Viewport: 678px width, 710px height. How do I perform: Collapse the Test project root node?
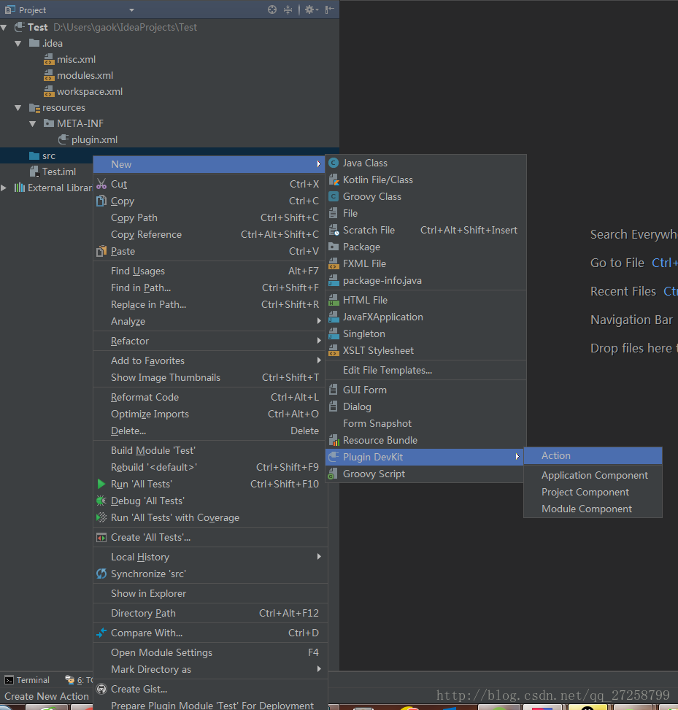[x=4, y=28]
